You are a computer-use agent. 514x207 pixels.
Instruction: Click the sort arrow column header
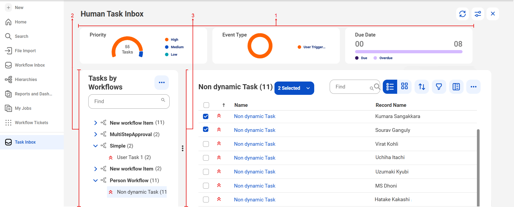pyautogui.click(x=224, y=105)
